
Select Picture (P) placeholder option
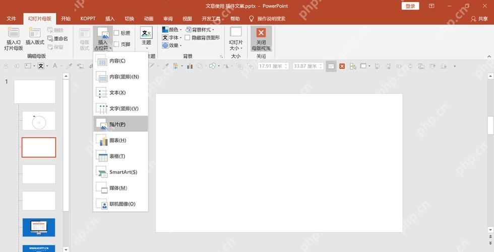[120, 124]
